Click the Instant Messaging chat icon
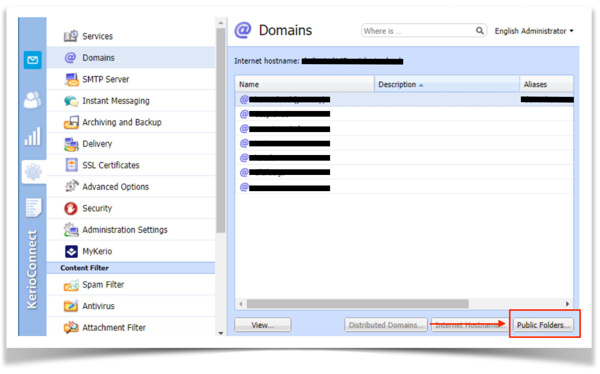Image resolution: width=600 pixels, height=374 pixels. tap(71, 101)
